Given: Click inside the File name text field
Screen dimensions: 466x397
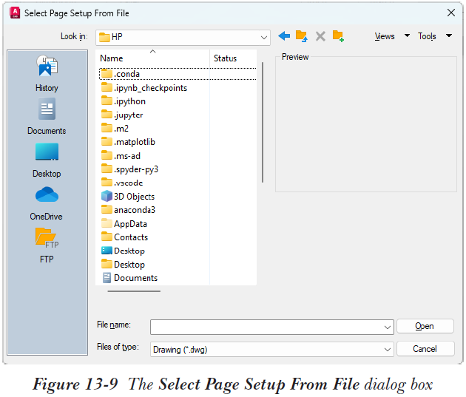Looking at the screenshot, I should (x=266, y=328).
